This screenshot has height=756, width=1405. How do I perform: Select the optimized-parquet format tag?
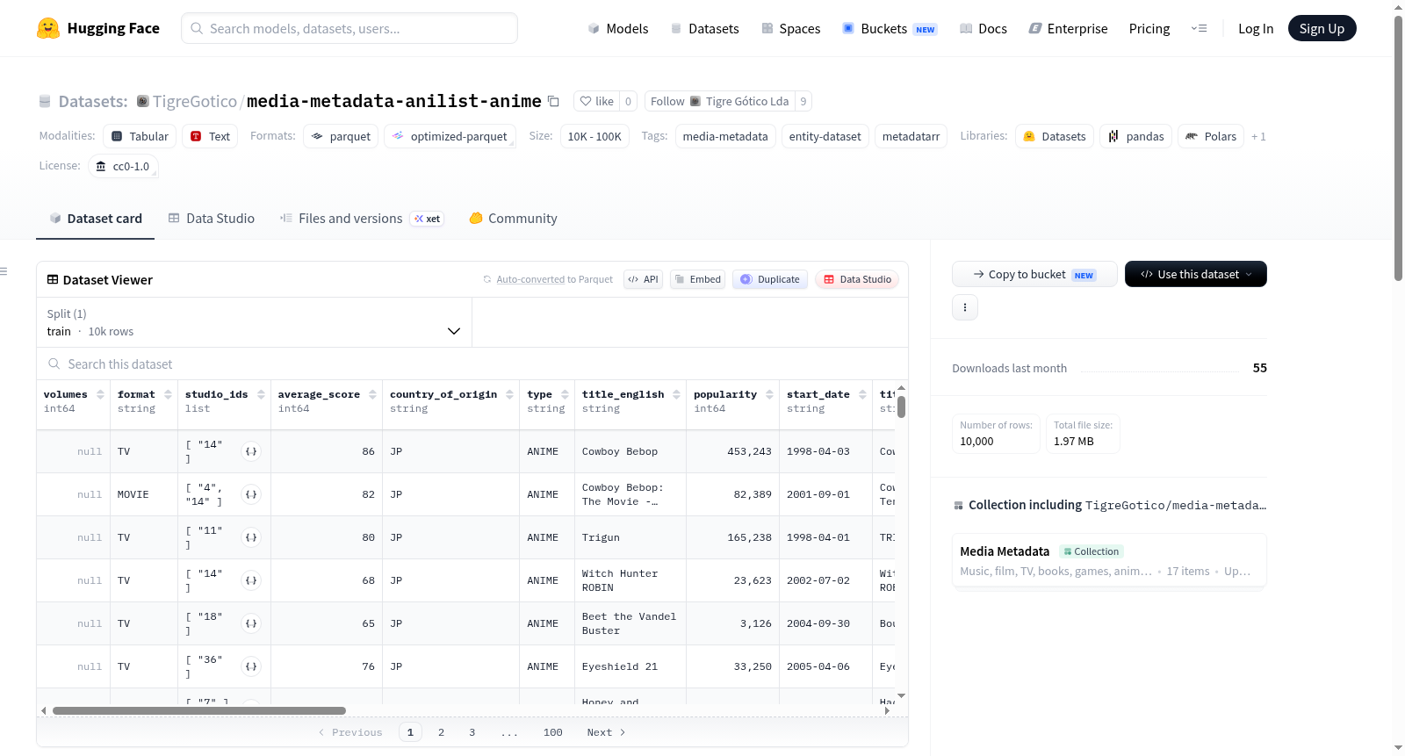click(x=450, y=136)
